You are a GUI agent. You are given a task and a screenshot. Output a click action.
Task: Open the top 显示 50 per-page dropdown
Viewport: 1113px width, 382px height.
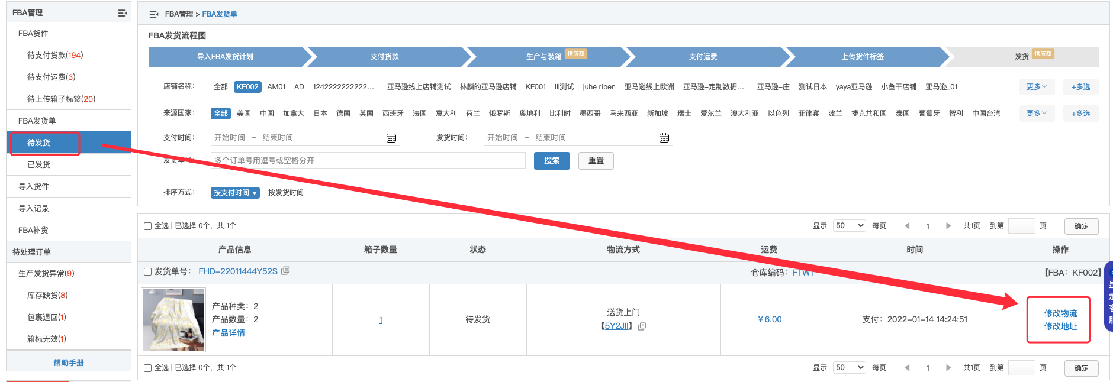click(849, 226)
